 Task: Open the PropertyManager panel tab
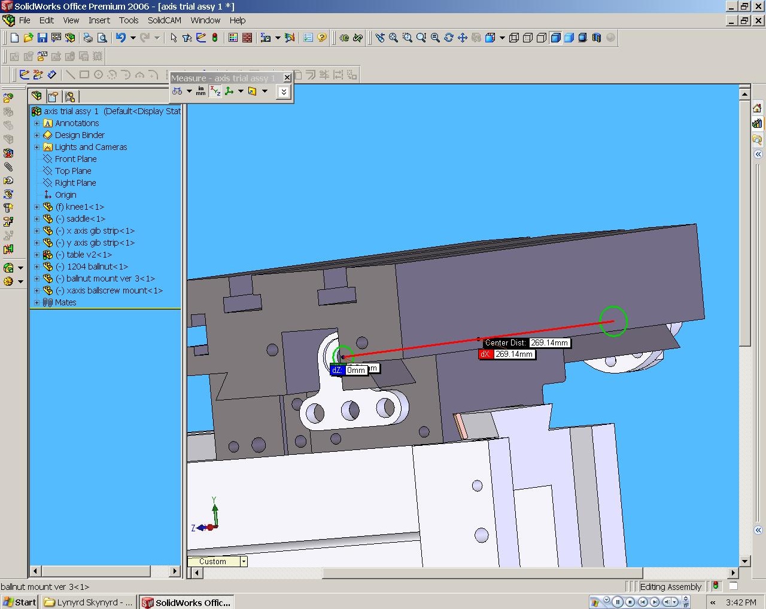coord(53,96)
